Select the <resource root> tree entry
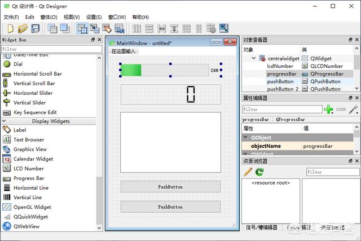Screen dimensions: 361x241 click(x=271, y=183)
